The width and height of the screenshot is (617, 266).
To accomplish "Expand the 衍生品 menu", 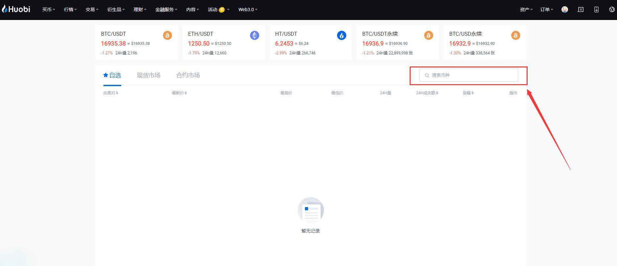I will [116, 9].
